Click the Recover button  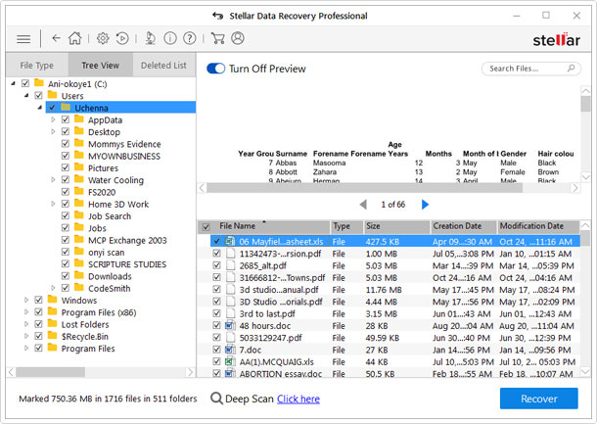click(538, 399)
